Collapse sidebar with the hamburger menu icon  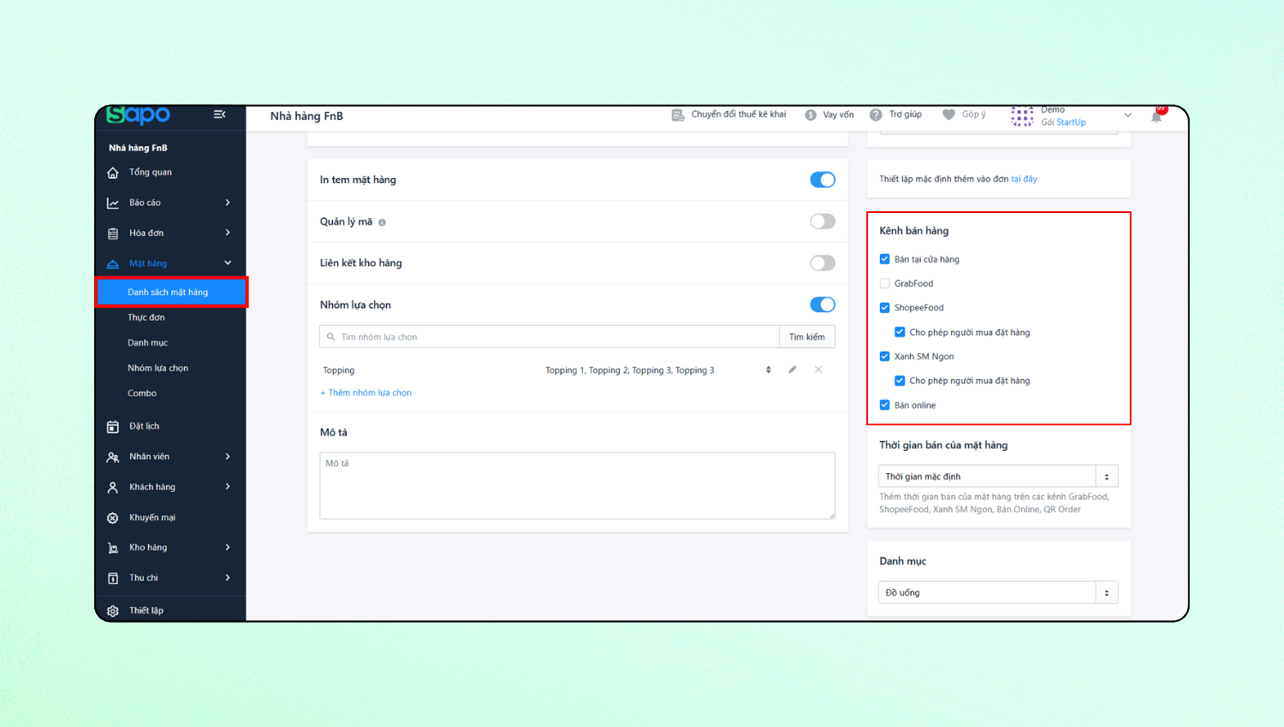(219, 115)
